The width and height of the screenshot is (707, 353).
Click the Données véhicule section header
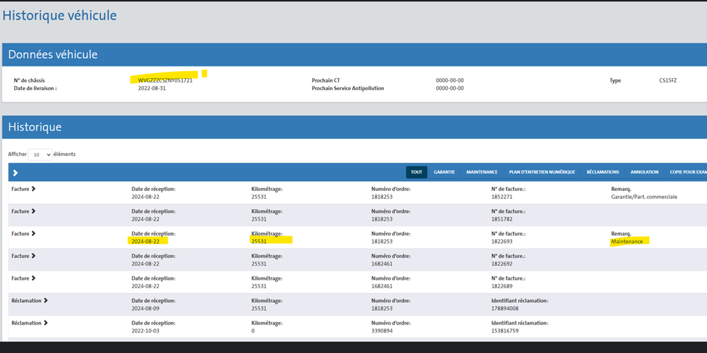(x=53, y=55)
